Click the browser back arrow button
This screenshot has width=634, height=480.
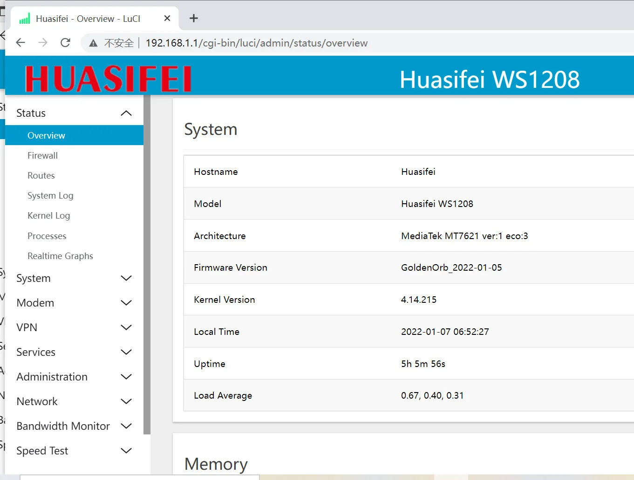click(x=20, y=43)
